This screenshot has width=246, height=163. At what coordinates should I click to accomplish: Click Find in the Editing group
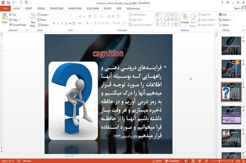[223, 15]
